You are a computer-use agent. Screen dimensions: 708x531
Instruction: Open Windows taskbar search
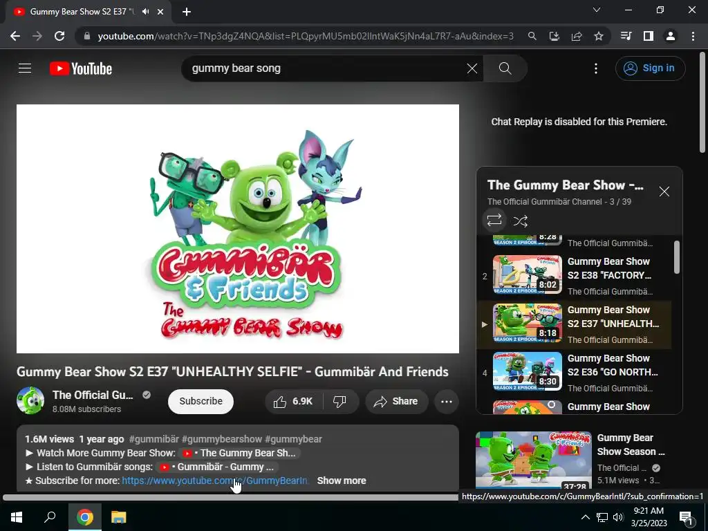tap(50, 517)
